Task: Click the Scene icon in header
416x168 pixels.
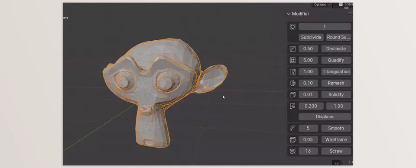Action: point(341,4)
